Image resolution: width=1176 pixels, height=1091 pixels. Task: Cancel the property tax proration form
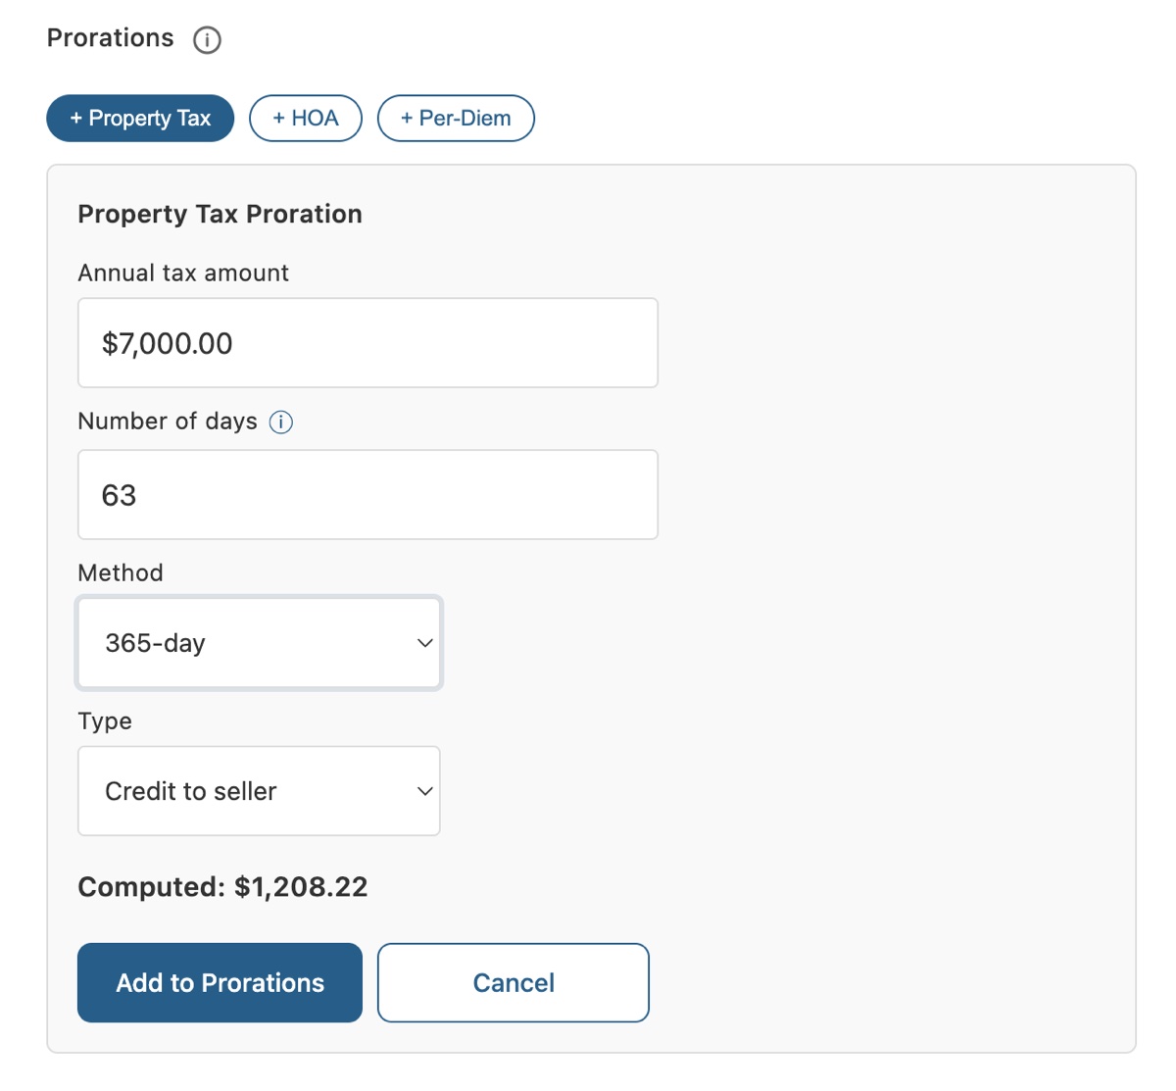514,983
